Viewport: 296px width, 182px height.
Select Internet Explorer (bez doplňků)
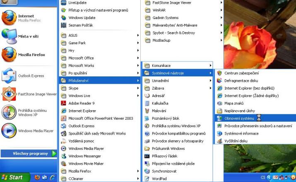[255, 88]
